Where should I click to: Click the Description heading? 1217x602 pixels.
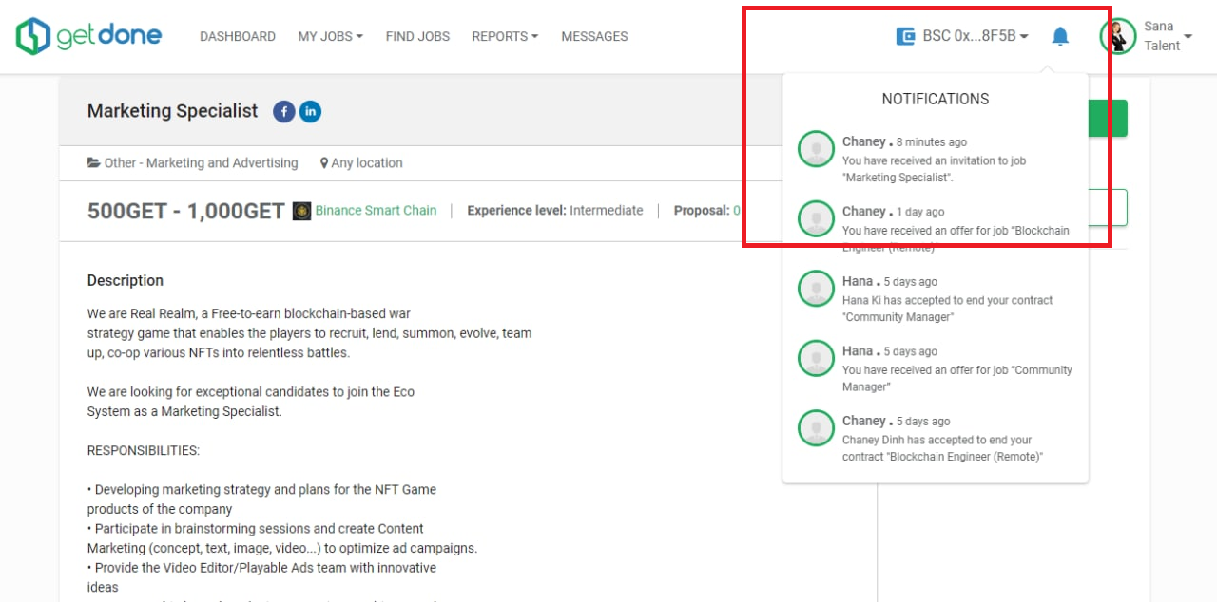(126, 280)
